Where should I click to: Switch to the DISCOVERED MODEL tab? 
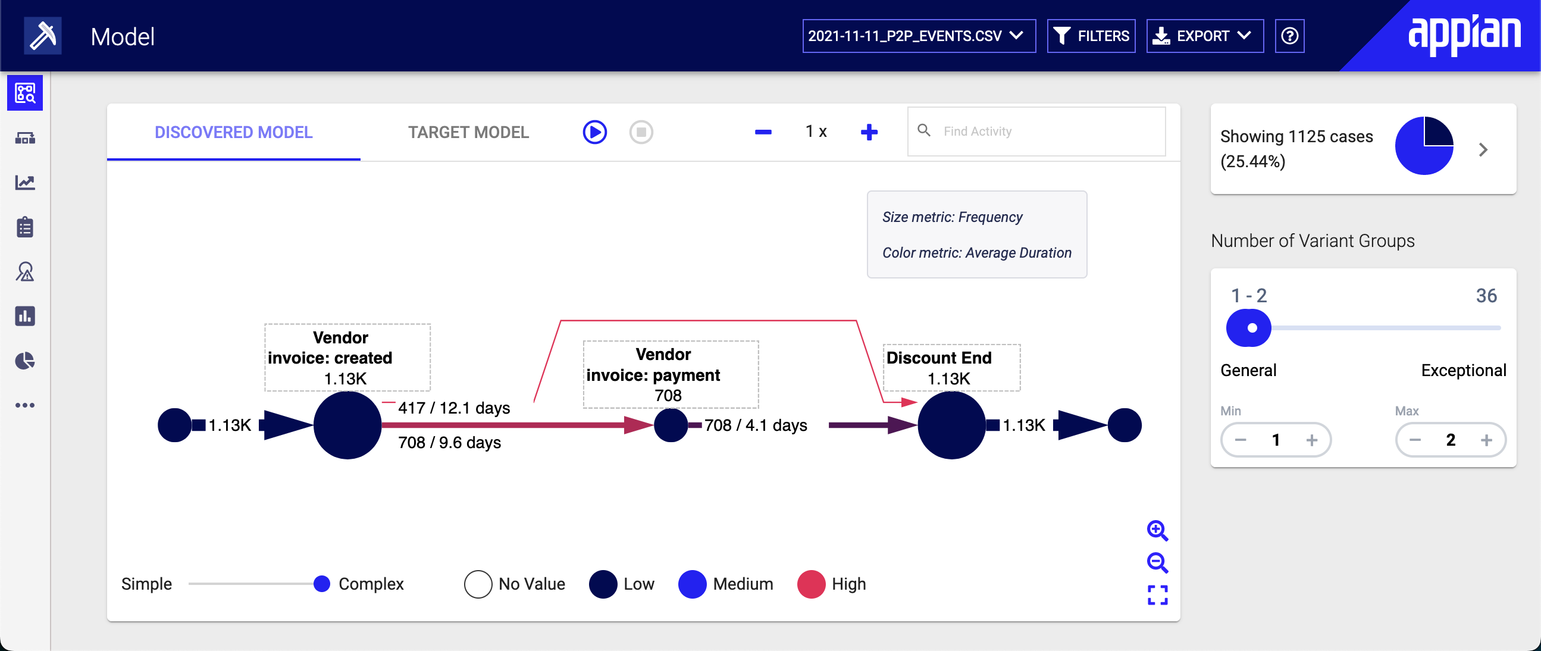coord(233,132)
